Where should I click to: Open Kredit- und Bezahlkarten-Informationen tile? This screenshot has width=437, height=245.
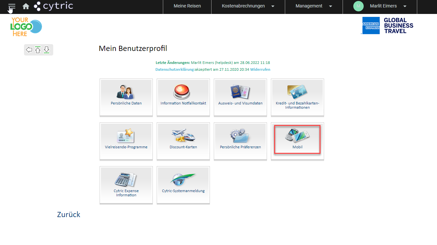[x=297, y=97]
